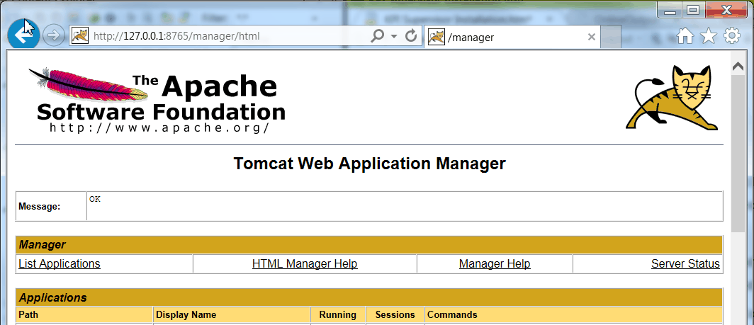Image resolution: width=754 pixels, height=325 pixels.
Task: Go back with the browser Back arrow
Action: coord(24,35)
